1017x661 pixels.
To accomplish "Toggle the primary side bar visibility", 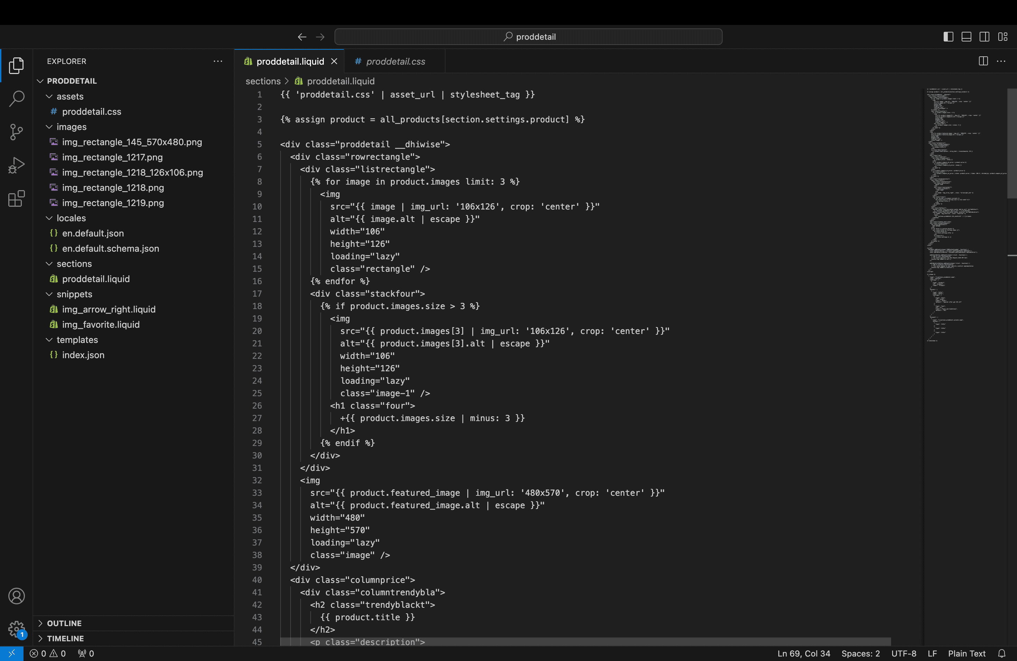I will [948, 37].
